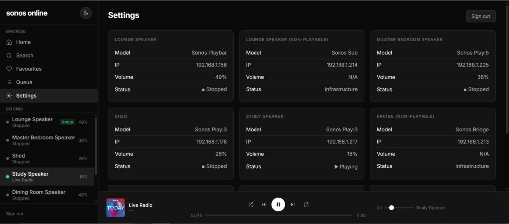Click the Search magnifier icon
The height and width of the screenshot is (224, 509).
(x=9, y=56)
